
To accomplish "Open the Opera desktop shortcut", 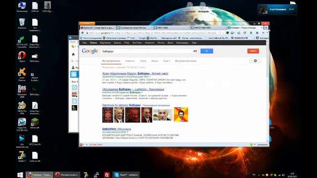I will click(22, 56).
